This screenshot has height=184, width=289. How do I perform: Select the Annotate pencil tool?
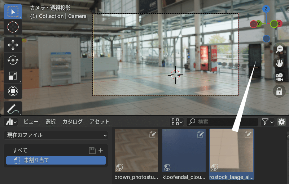(13, 108)
